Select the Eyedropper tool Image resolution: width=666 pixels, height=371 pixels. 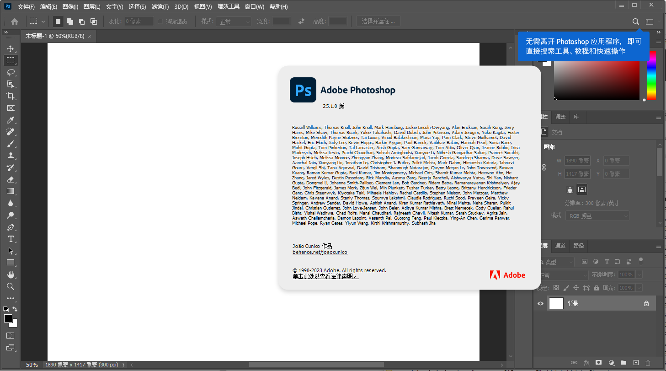click(11, 120)
